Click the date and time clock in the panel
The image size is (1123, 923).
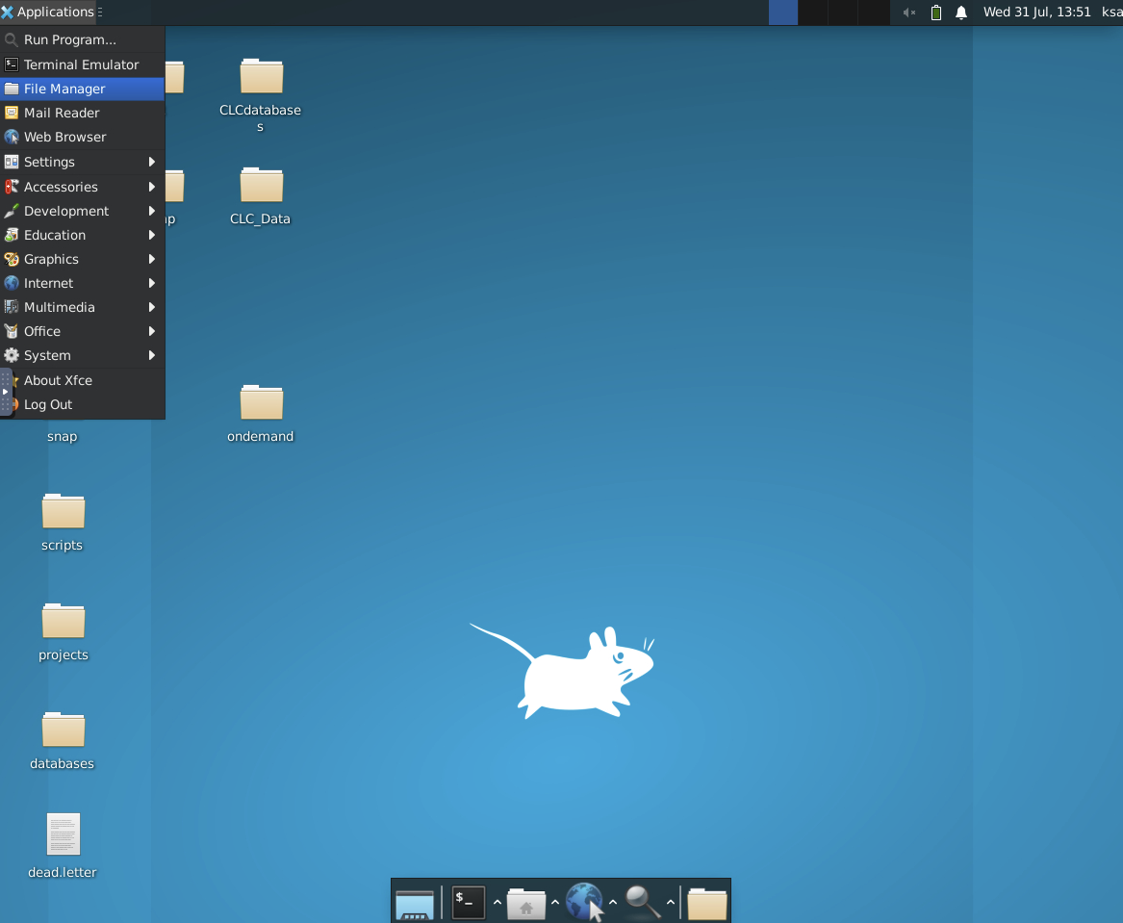(1036, 13)
